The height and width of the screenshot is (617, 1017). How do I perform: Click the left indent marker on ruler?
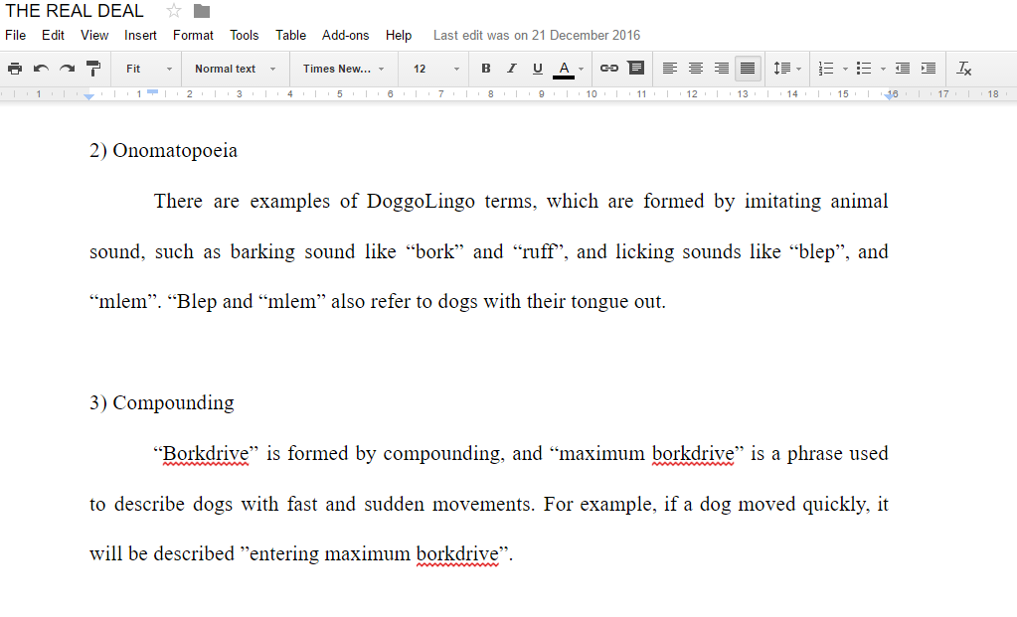click(88, 97)
